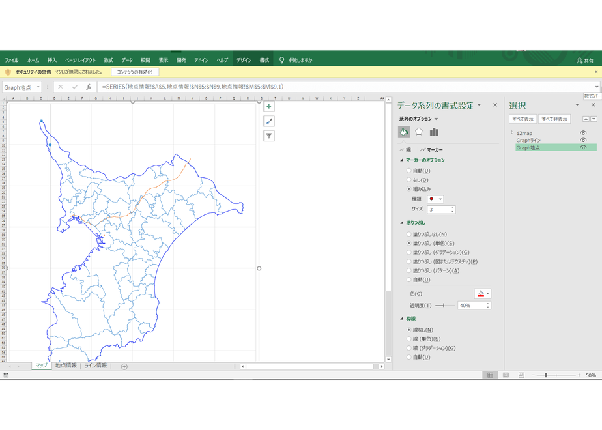Toggle visibility of 12map object

583,133
